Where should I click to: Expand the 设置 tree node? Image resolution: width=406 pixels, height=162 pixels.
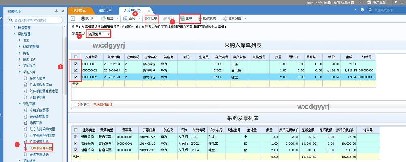19,40
